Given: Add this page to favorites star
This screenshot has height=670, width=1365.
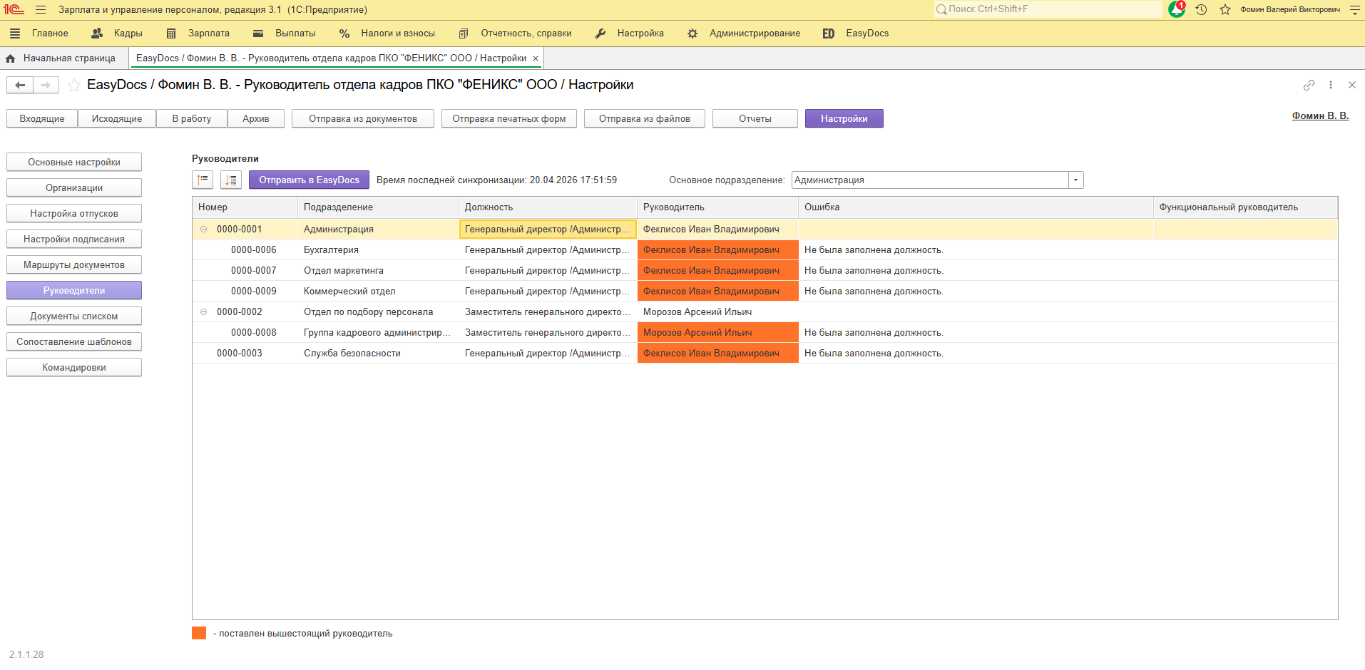Looking at the screenshot, I should [73, 86].
